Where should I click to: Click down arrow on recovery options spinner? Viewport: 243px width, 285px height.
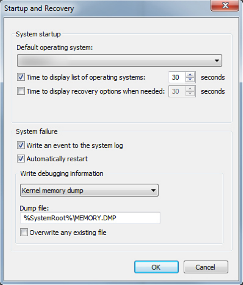pos(190,94)
